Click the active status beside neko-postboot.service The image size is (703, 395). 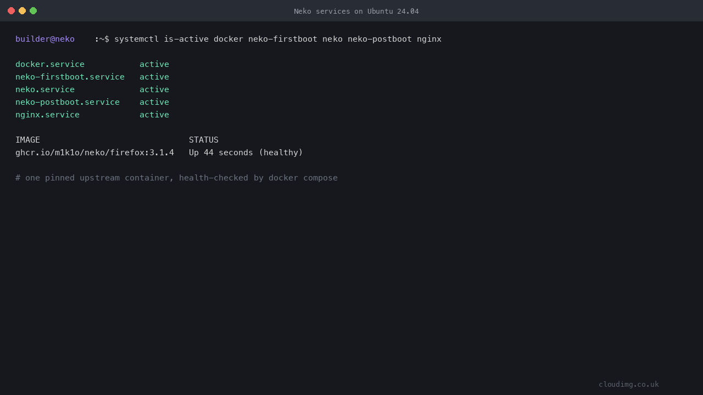[x=154, y=102]
